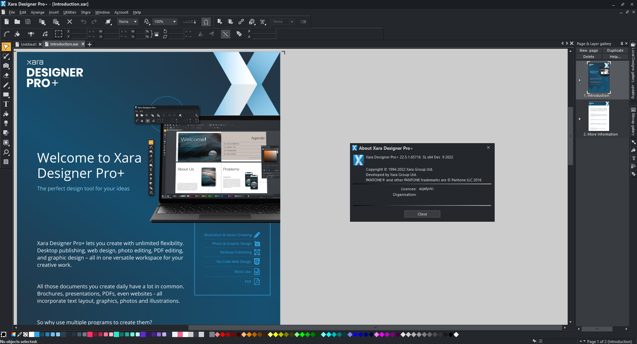Pick the white color swatch on color line
637x344 pixels.
coord(32,334)
